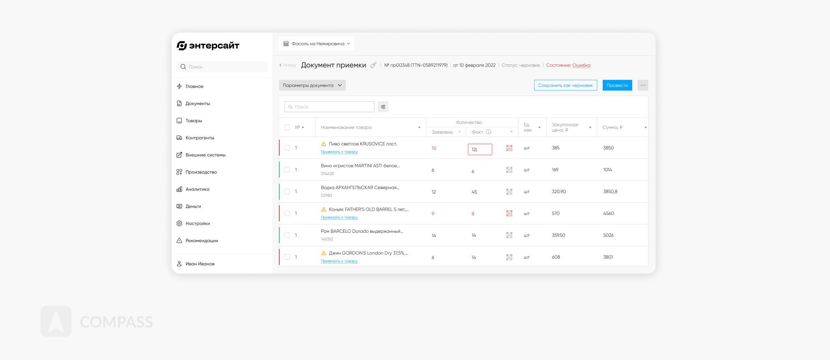Go to Контрагенты in the sidebar
This screenshot has height=360, width=830.
point(200,138)
